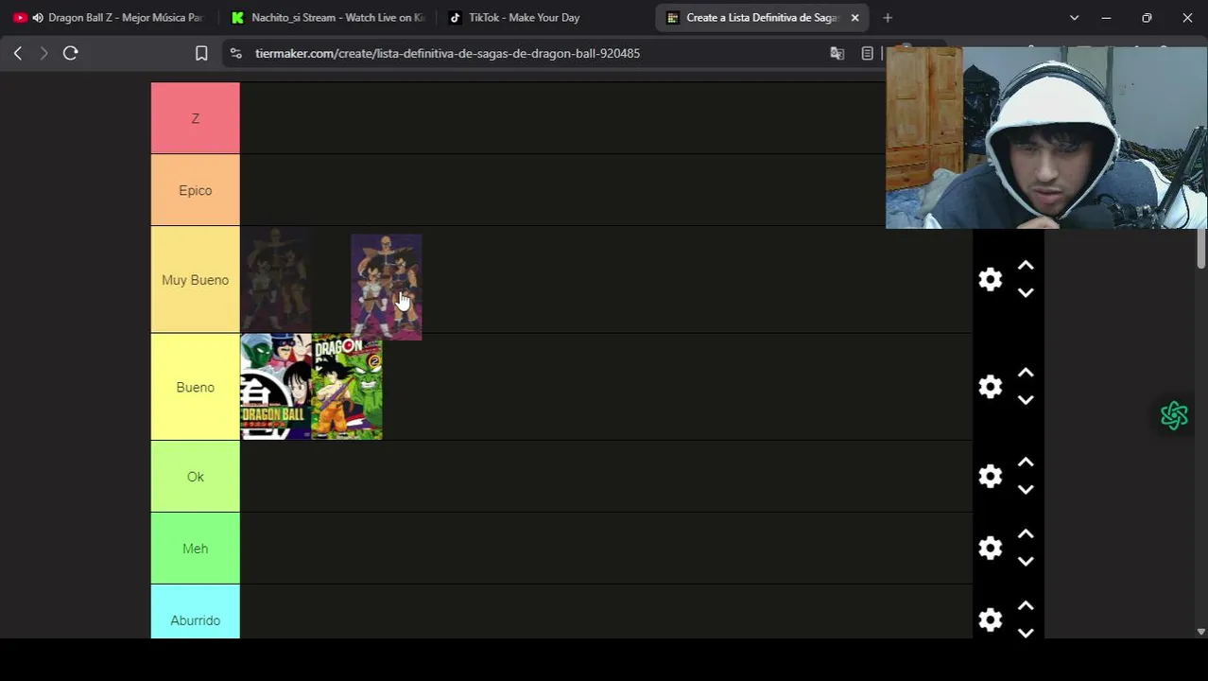The image size is (1208, 681).
Task: Mute audio on the YouTube tab
Action: click(37, 17)
